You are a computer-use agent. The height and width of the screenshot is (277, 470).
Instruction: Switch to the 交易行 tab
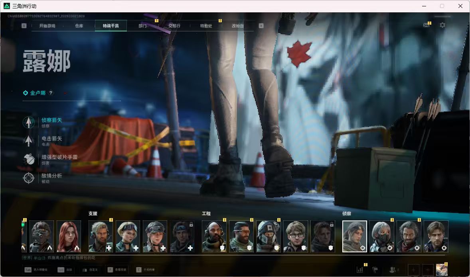coord(174,26)
